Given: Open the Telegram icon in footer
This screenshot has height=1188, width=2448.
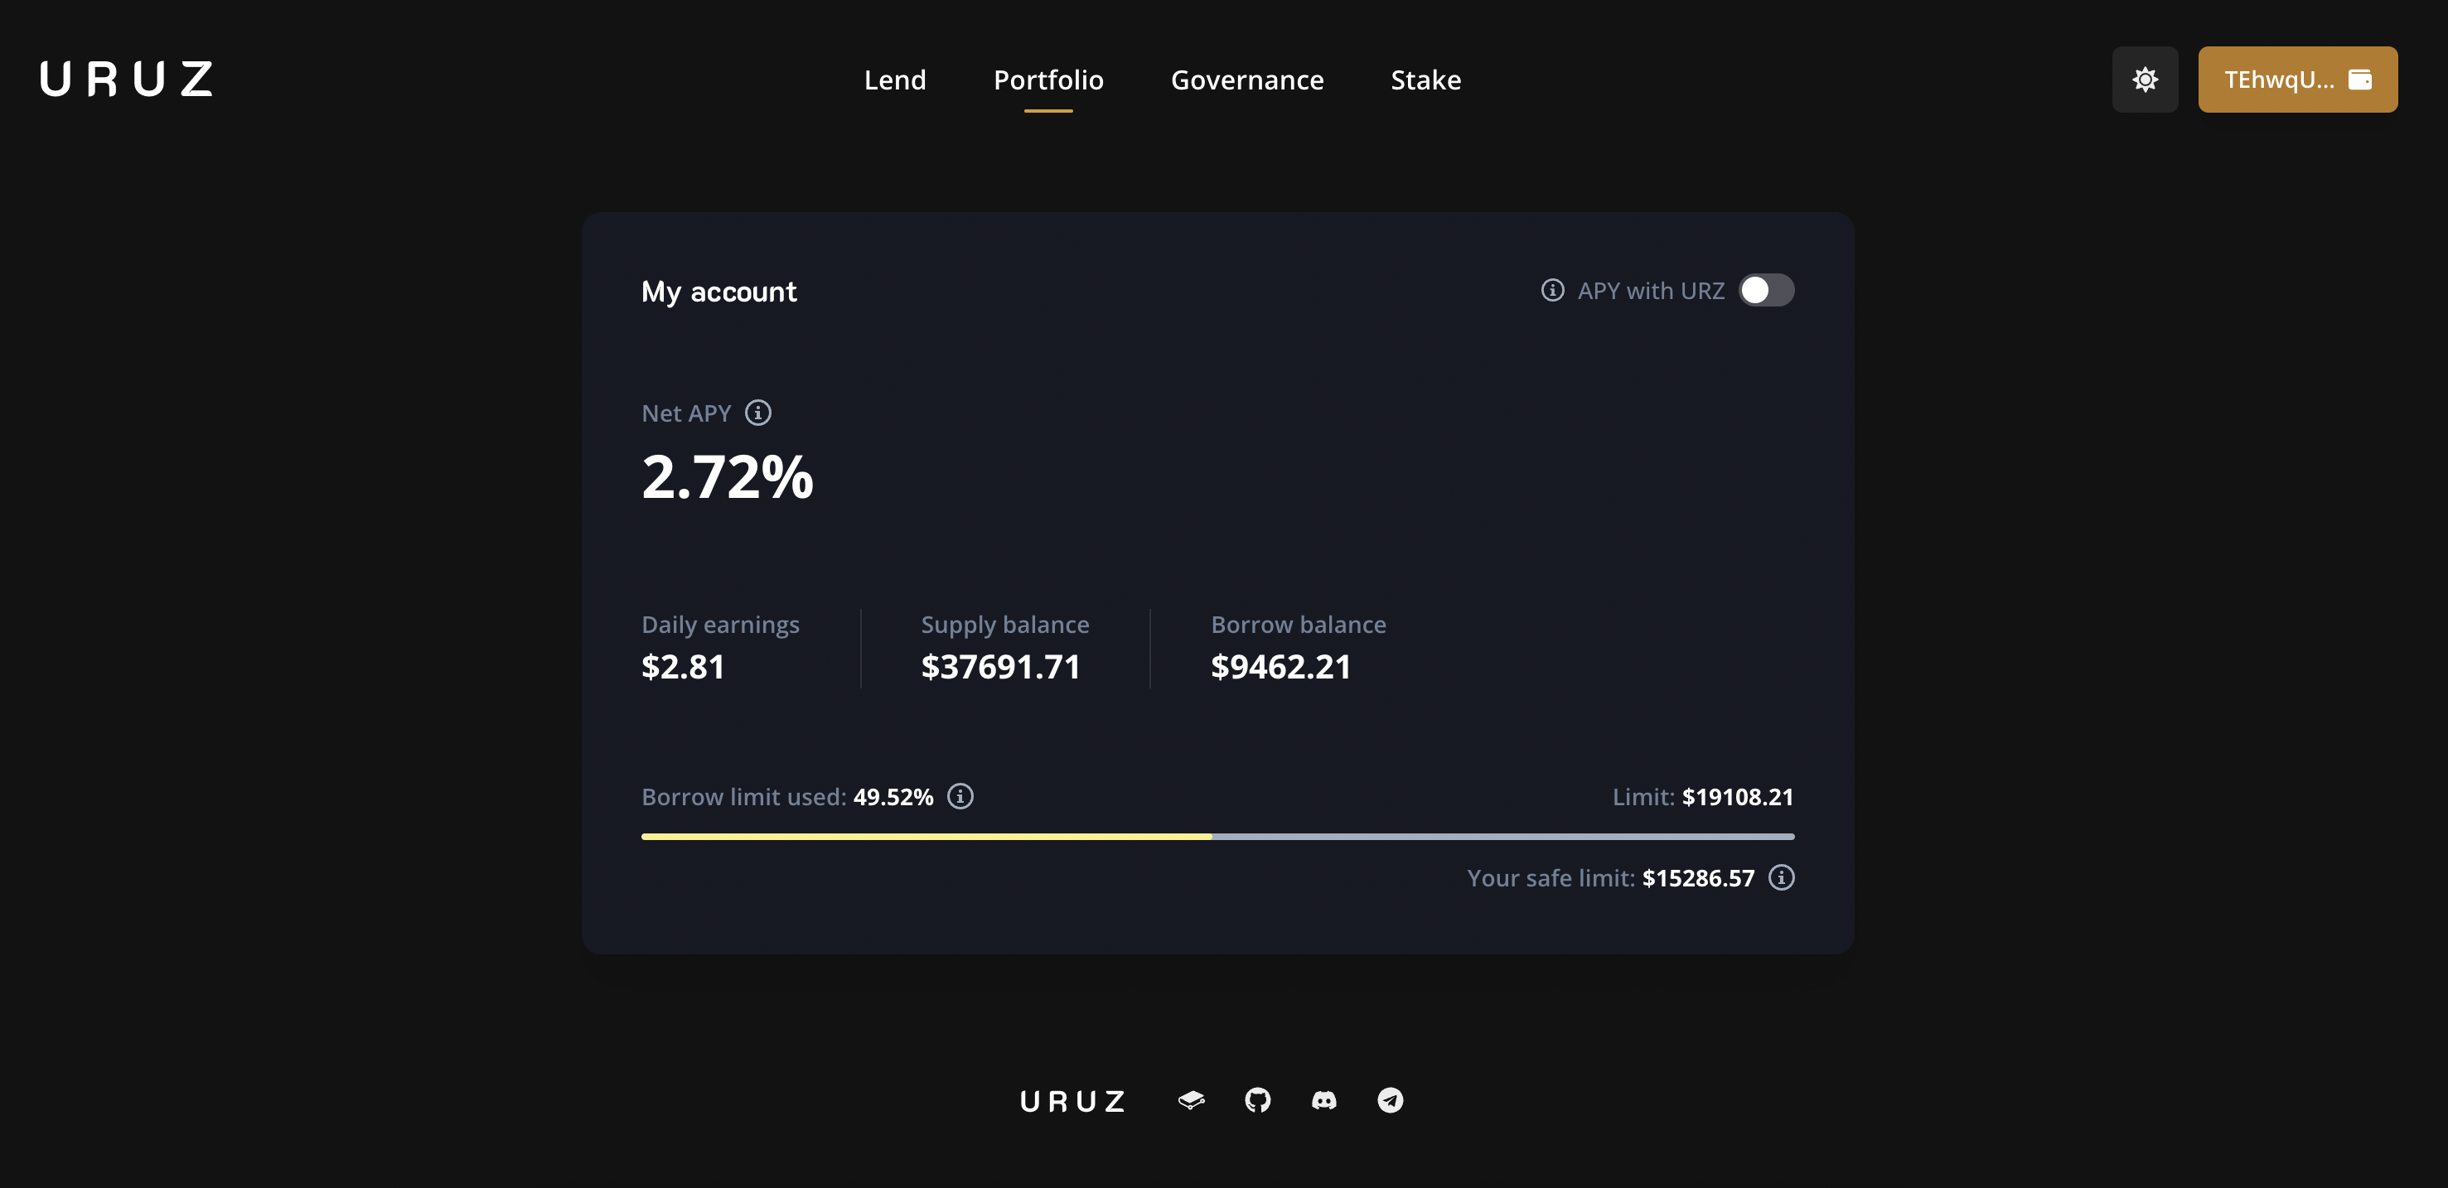Looking at the screenshot, I should (x=1390, y=1099).
